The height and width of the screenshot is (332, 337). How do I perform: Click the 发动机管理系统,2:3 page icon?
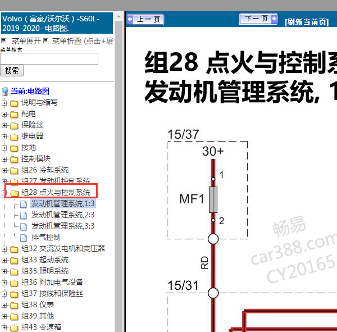coord(24,216)
